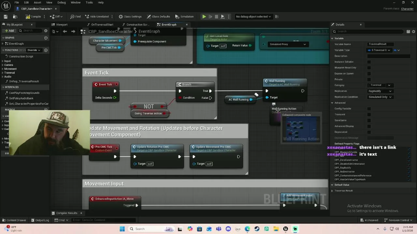The width and height of the screenshot is (417, 234).
Task: Enable Expose on Spawn checkbox
Action: 369,73
